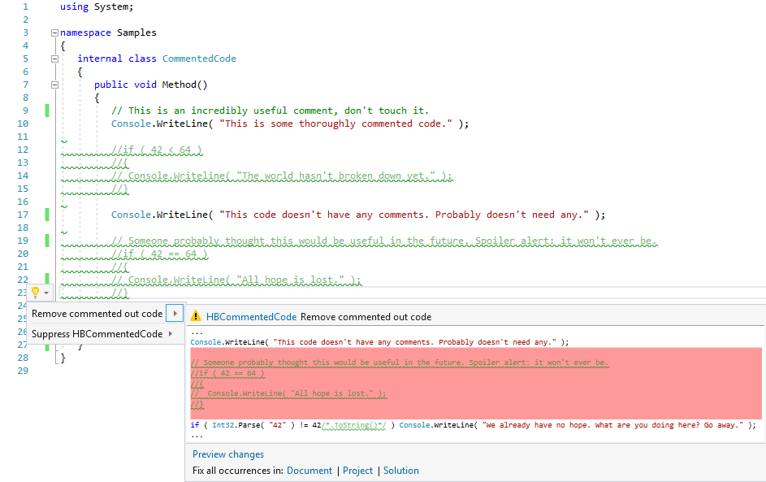Screen dimensions: 766x482
Task: Collapse the Method() outlining region
Action: point(54,85)
